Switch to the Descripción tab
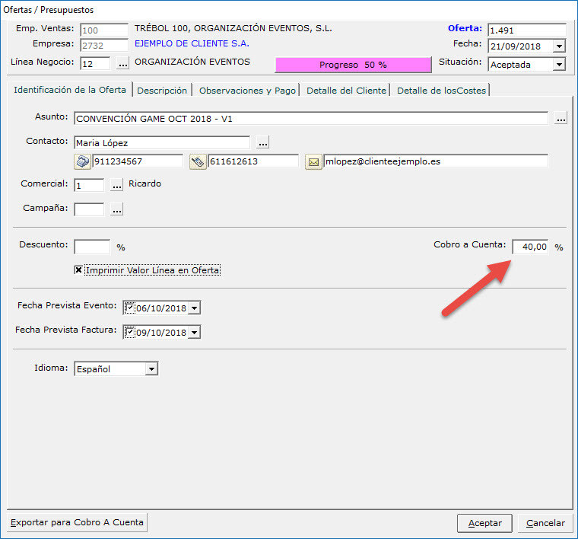 162,91
